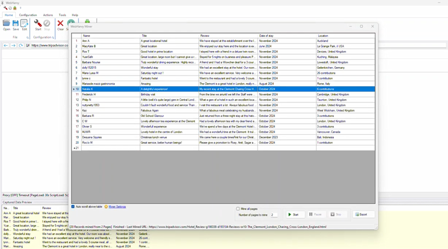Start configuration with the wrench icon

point(38,24)
